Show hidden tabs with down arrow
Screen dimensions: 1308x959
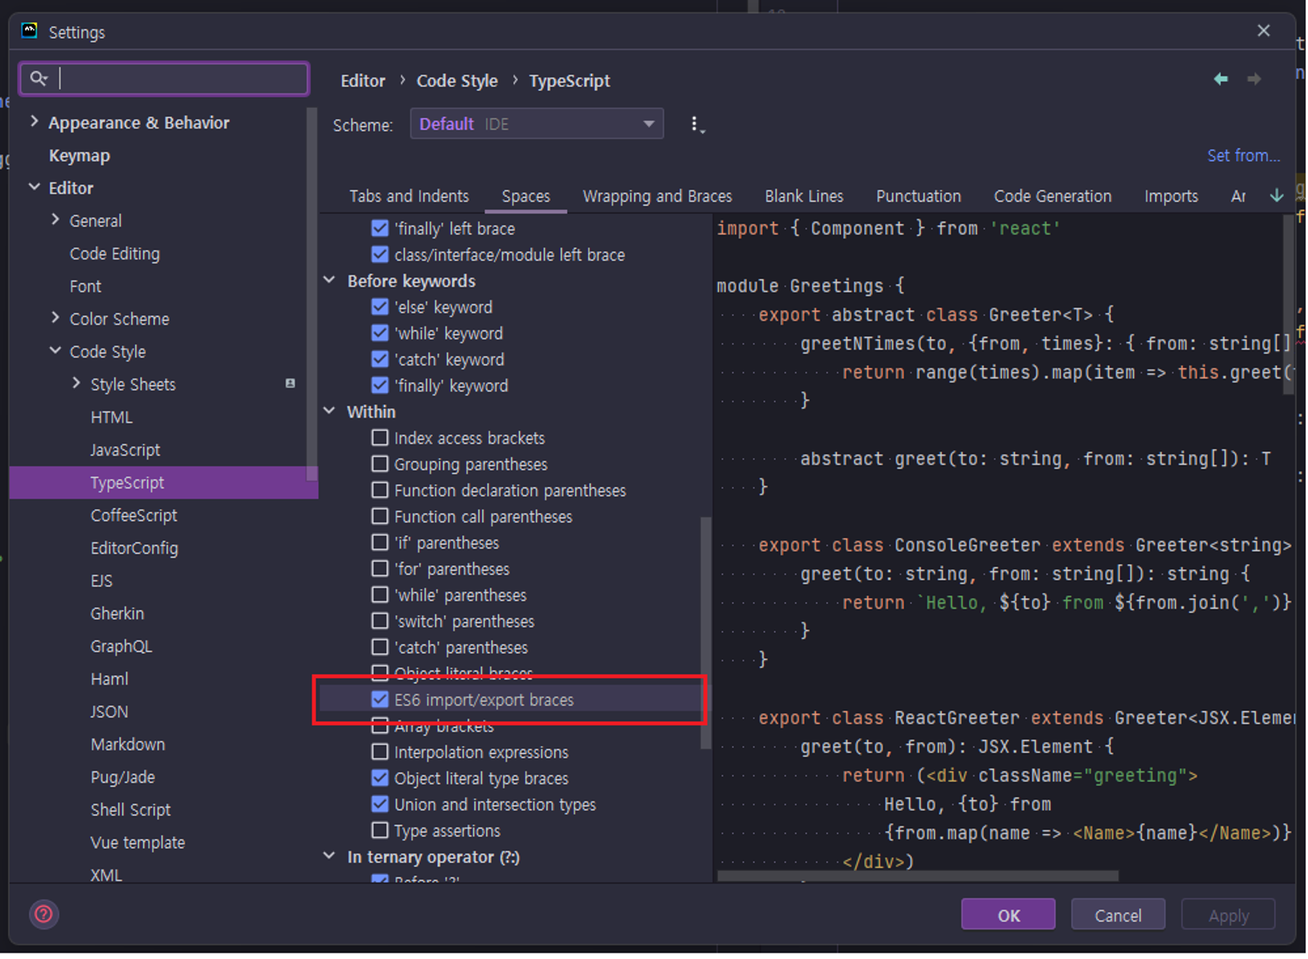coord(1276,195)
